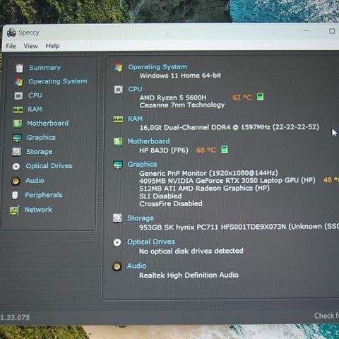Open the View menu

tap(30, 46)
